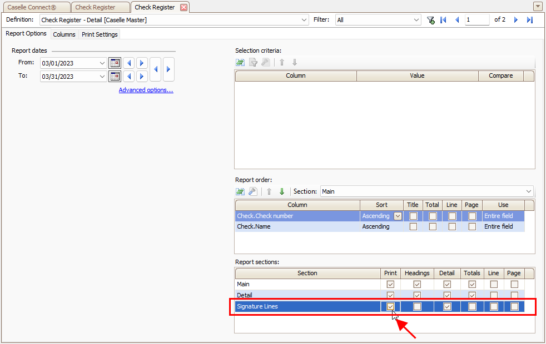Shift From date to the next period
The height and width of the screenshot is (344, 546).
click(x=142, y=63)
